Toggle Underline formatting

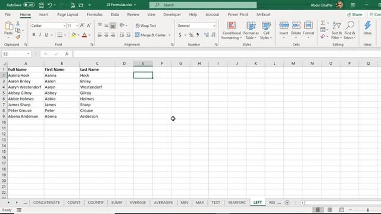(46, 35)
